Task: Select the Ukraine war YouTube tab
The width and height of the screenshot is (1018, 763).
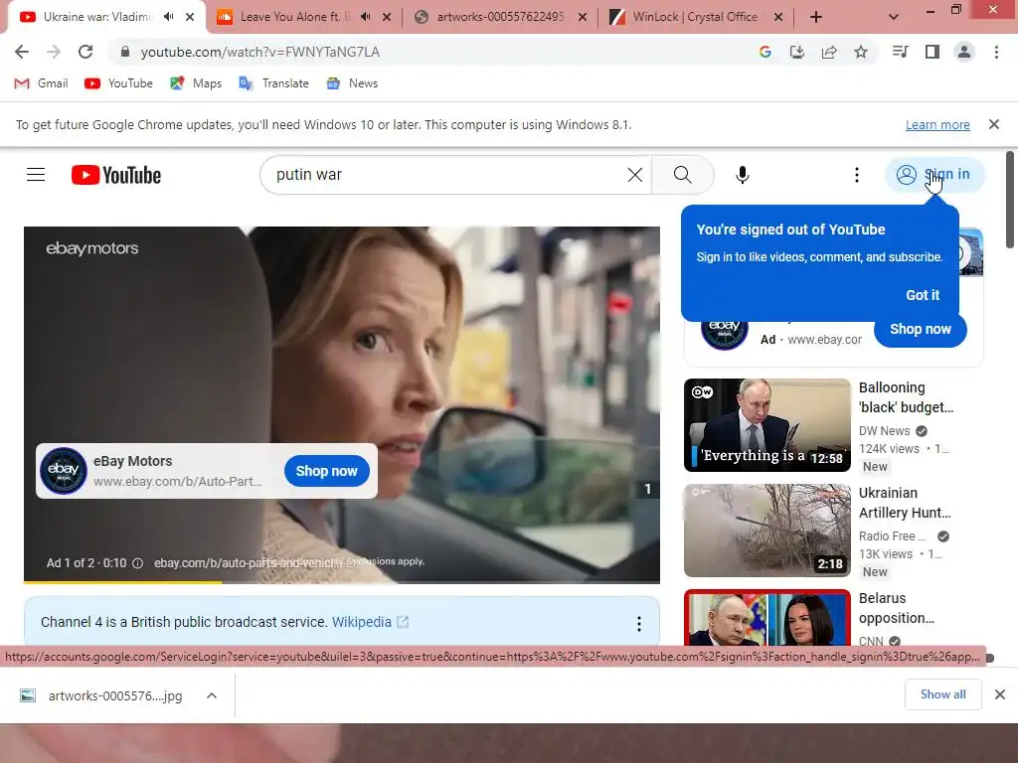Action: (x=96, y=17)
